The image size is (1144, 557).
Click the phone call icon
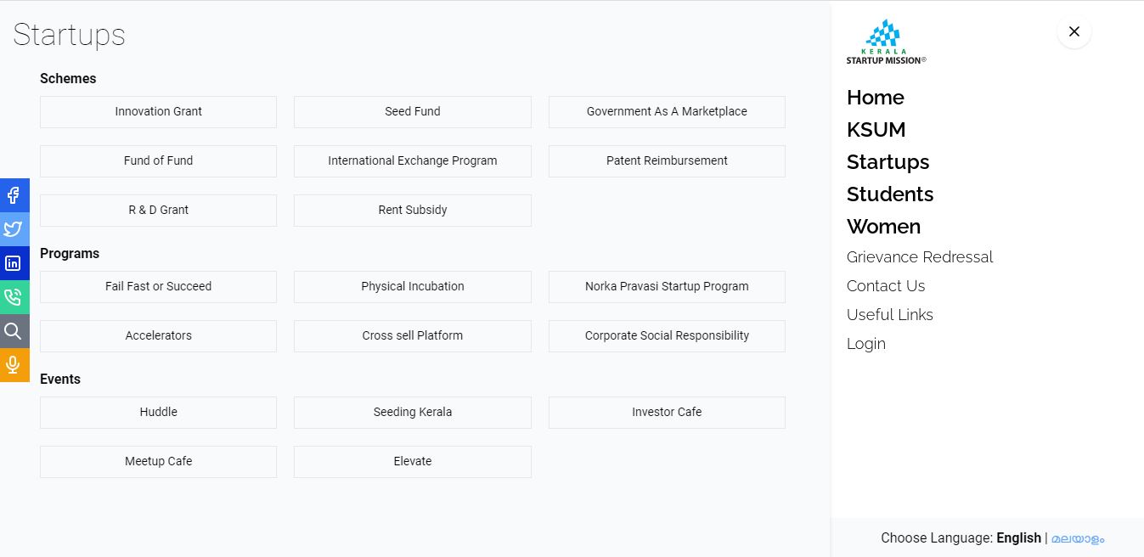pyautogui.click(x=14, y=297)
